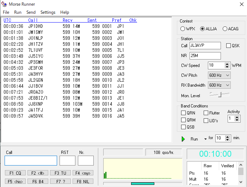Image resolution: width=247 pixels, height=187 pixels.
Task: Focus the RST entry field
Action: coord(67,161)
